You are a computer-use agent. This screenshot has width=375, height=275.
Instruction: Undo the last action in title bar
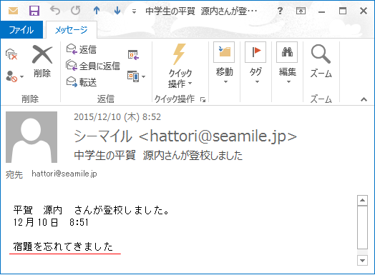[x=55, y=11]
